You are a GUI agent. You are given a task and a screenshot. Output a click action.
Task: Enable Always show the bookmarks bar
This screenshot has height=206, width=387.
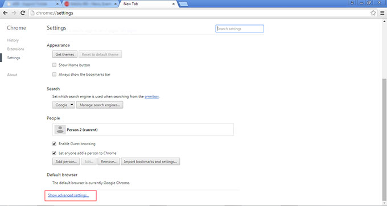[54, 74]
